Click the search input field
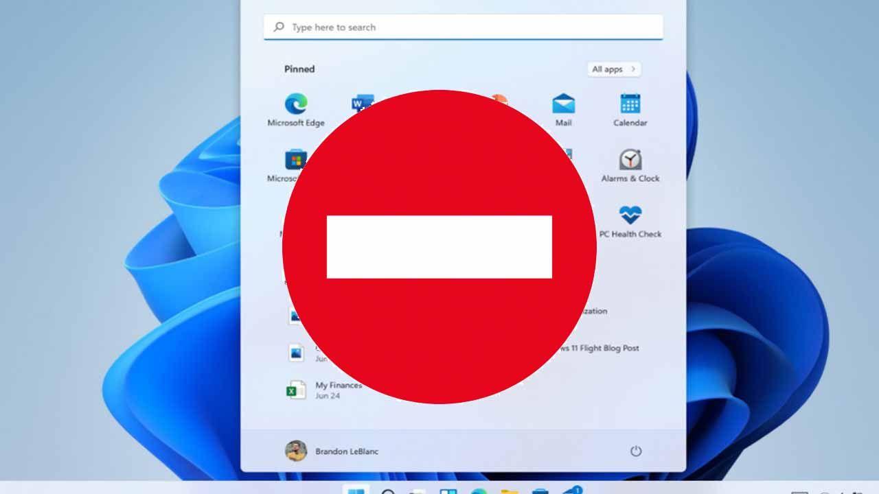879x494 pixels. 464,27
